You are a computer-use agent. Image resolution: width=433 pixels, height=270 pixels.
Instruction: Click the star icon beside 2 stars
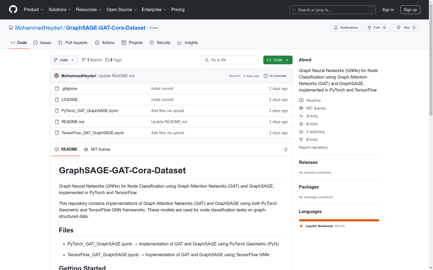pyautogui.click(x=301, y=124)
